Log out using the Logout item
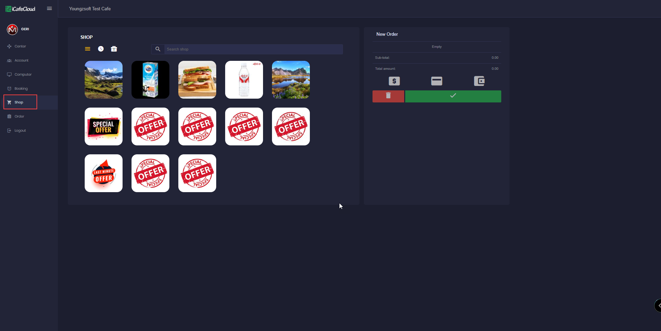The width and height of the screenshot is (661, 331). pyautogui.click(x=20, y=131)
